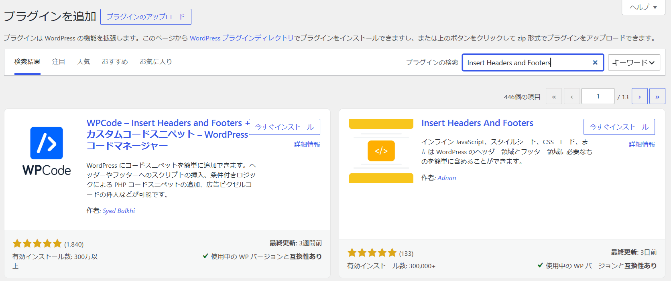Click the 最終更新: 3日前 text
Screen dimensions: 671x281
[634, 252]
